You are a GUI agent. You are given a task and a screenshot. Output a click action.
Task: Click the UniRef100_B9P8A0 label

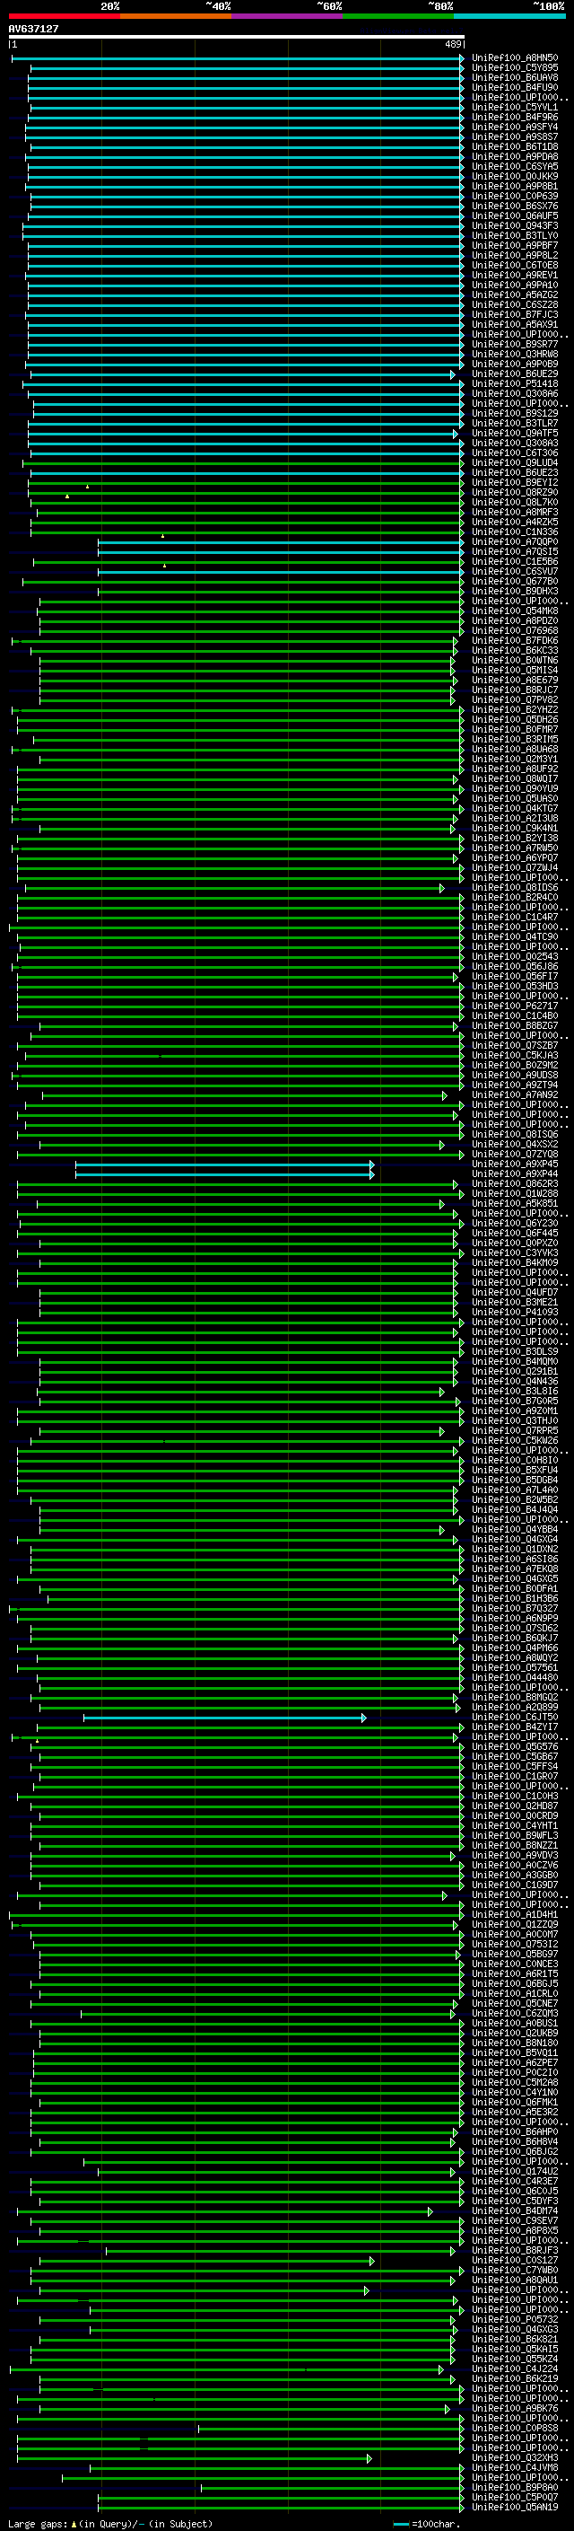tap(515, 2488)
